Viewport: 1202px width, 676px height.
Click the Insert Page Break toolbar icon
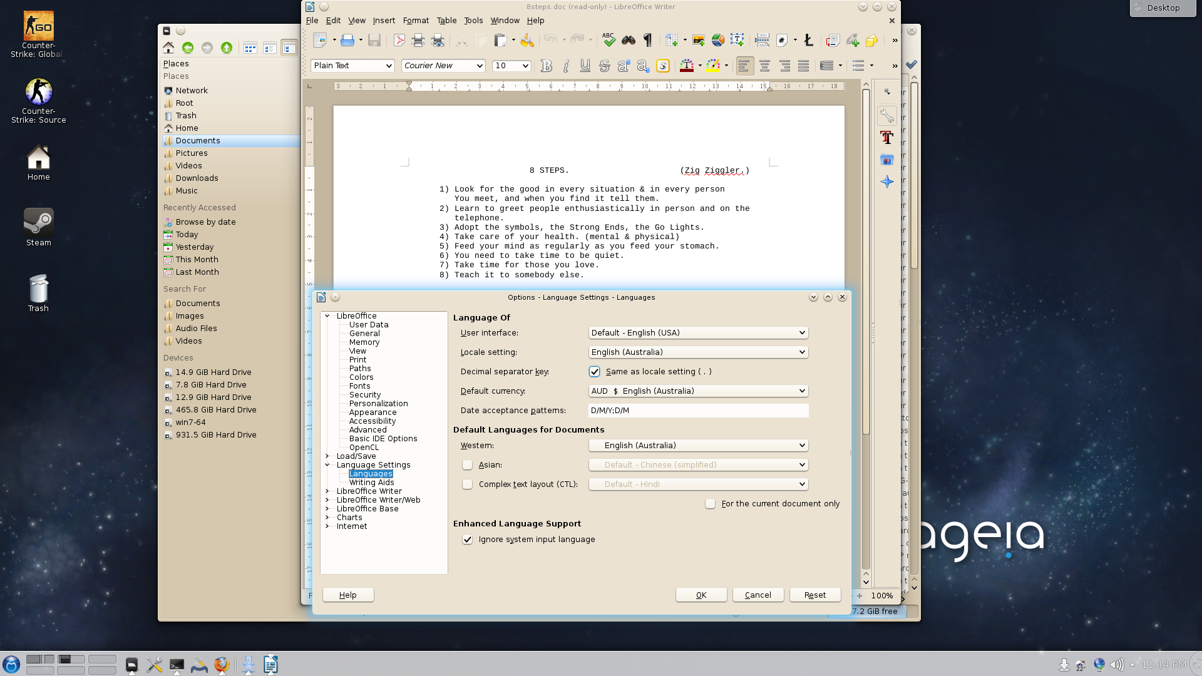tap(762, 41)
